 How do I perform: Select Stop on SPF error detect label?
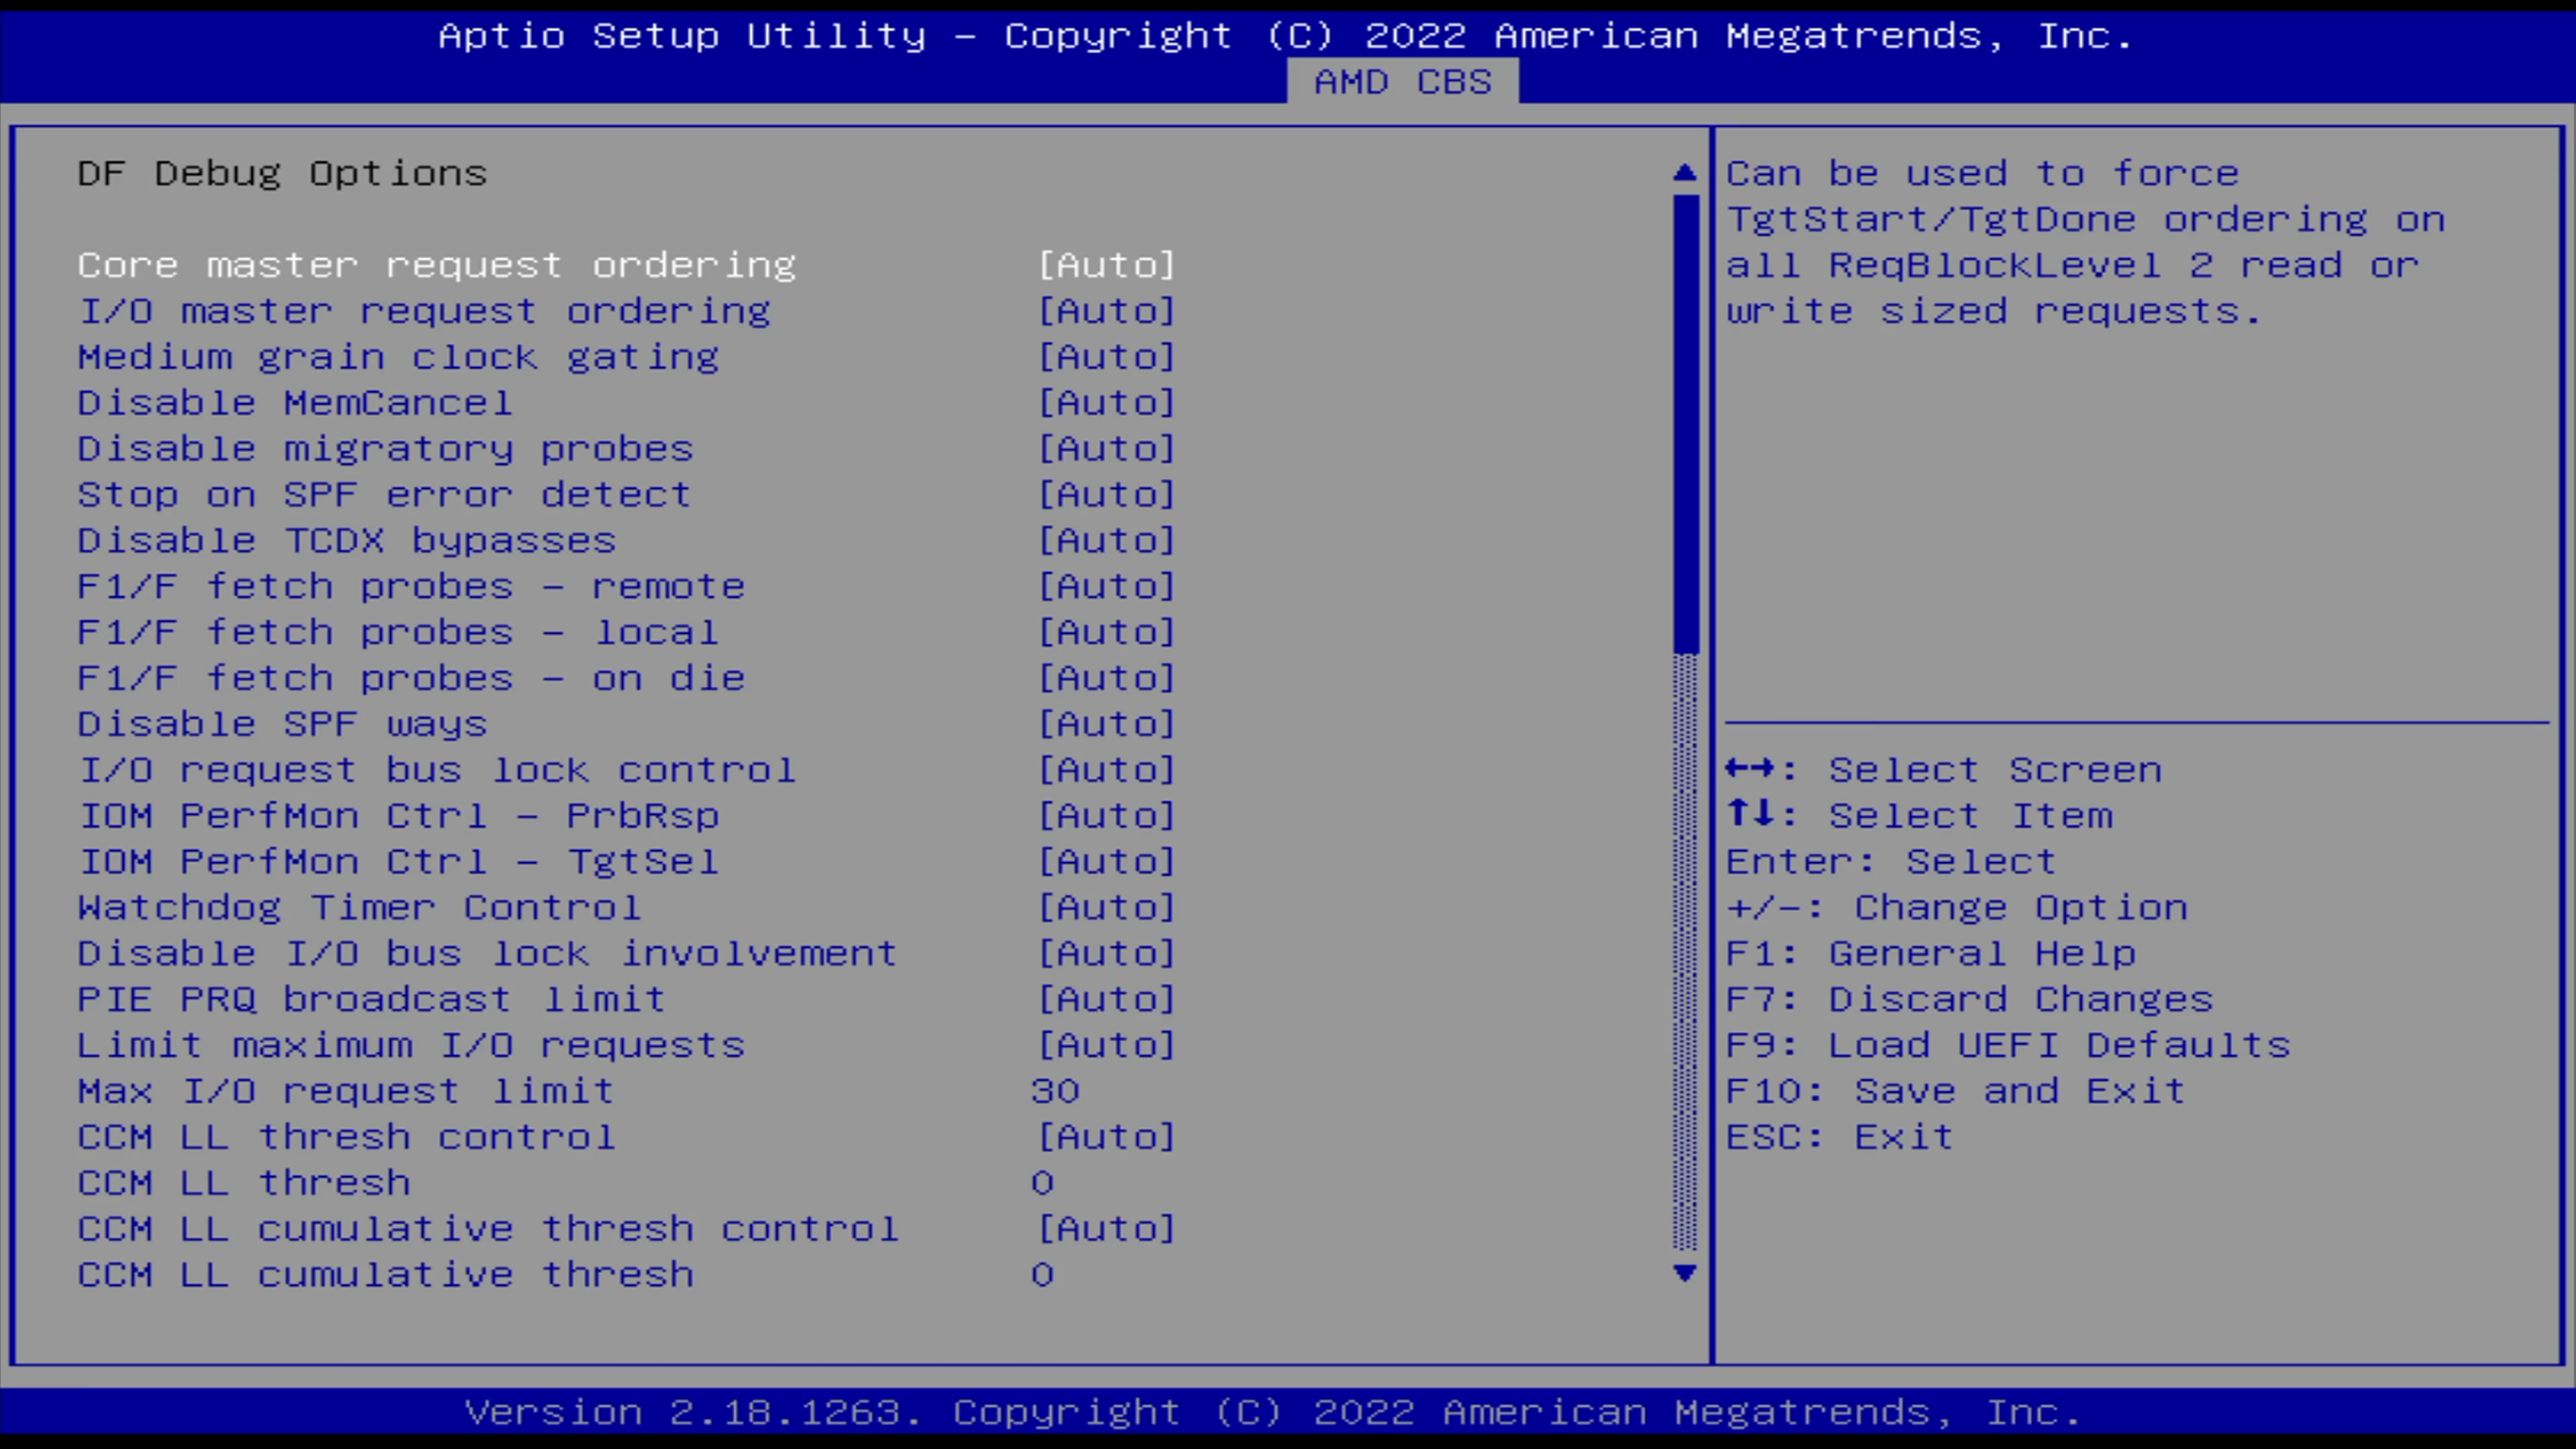click(384, 495)
